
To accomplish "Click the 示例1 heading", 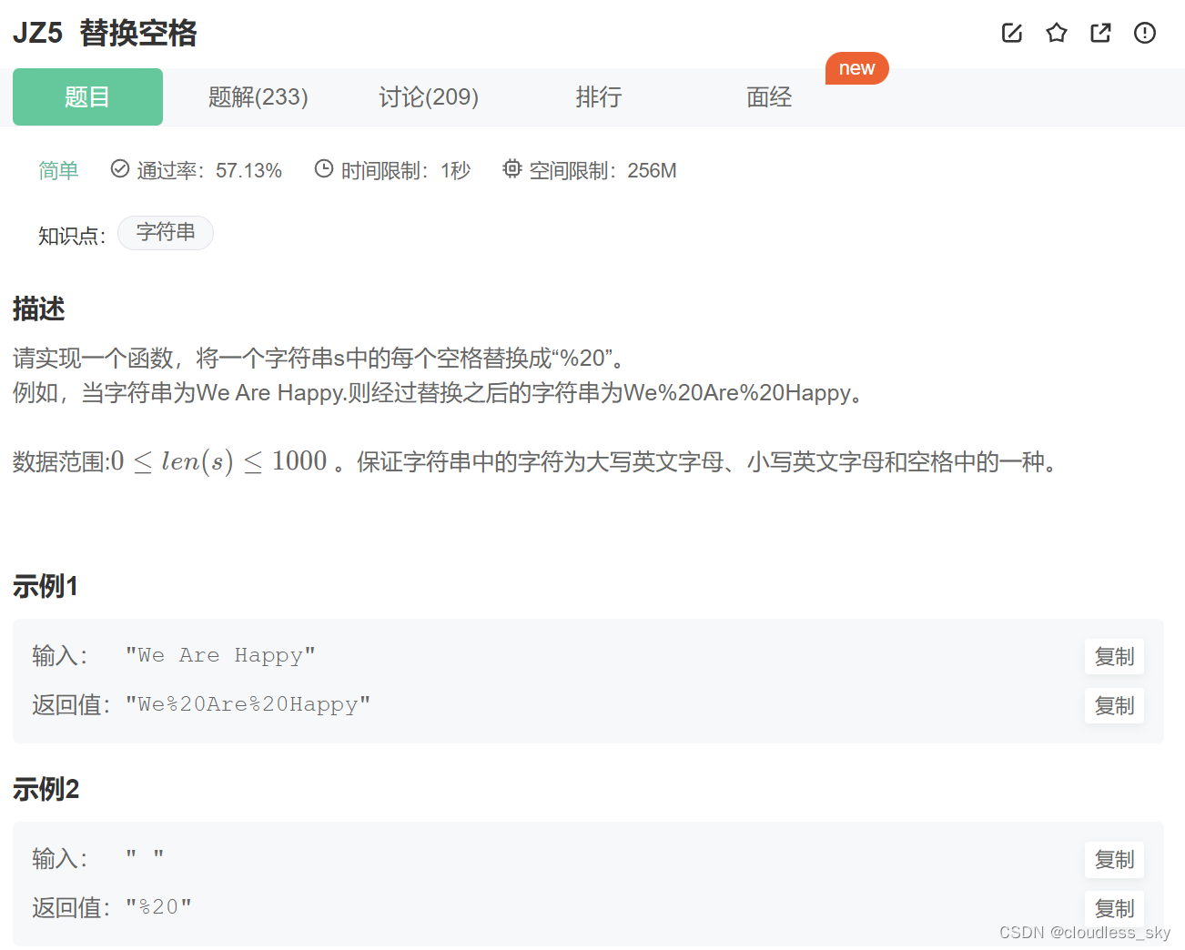I will 46,586.
